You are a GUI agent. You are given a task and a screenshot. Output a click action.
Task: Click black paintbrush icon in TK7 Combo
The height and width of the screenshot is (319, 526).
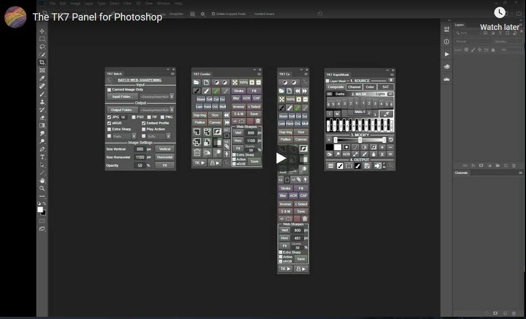[x=197, y=91]
